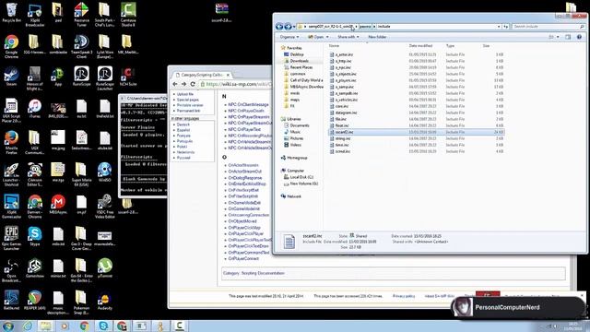Open the Resource Tuner desktop icon
This screenshot has height=332, width=590.
tap(81, 14)
